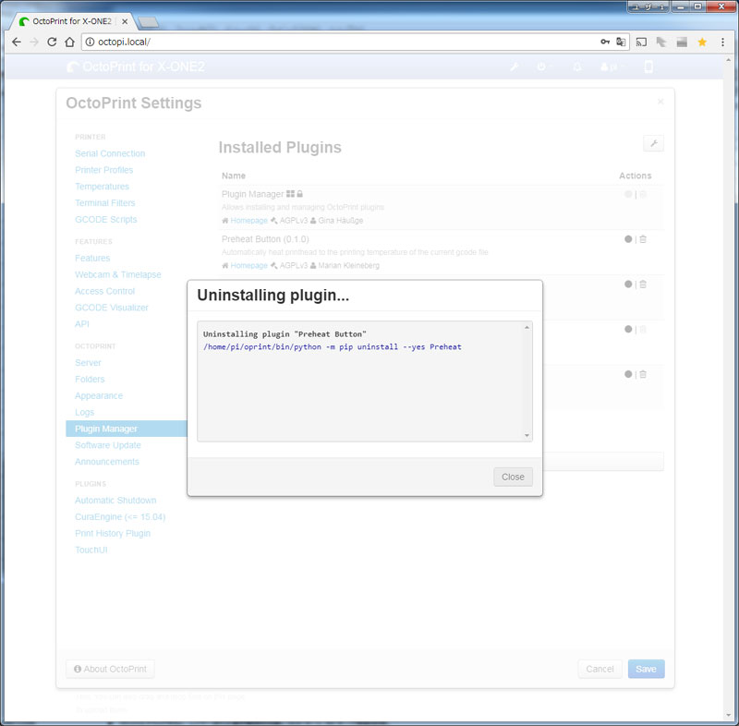The image size is (739, 726).
Task: Open the pi user menu
Action: pyautogui.click(x=612, y=67)
